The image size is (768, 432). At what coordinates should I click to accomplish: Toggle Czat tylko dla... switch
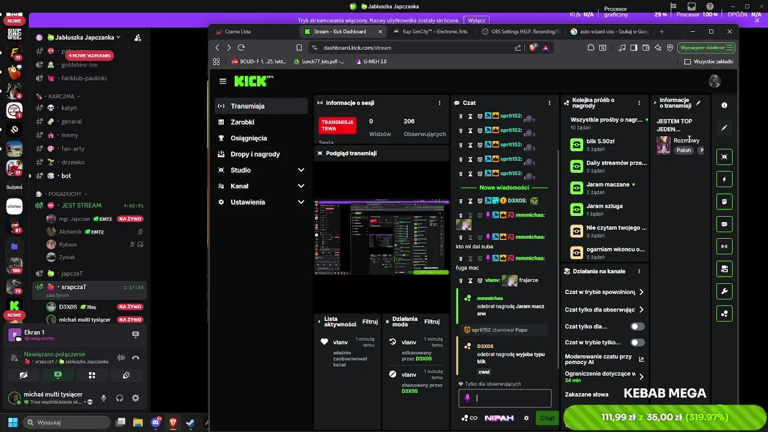click(x=637, y=326)
